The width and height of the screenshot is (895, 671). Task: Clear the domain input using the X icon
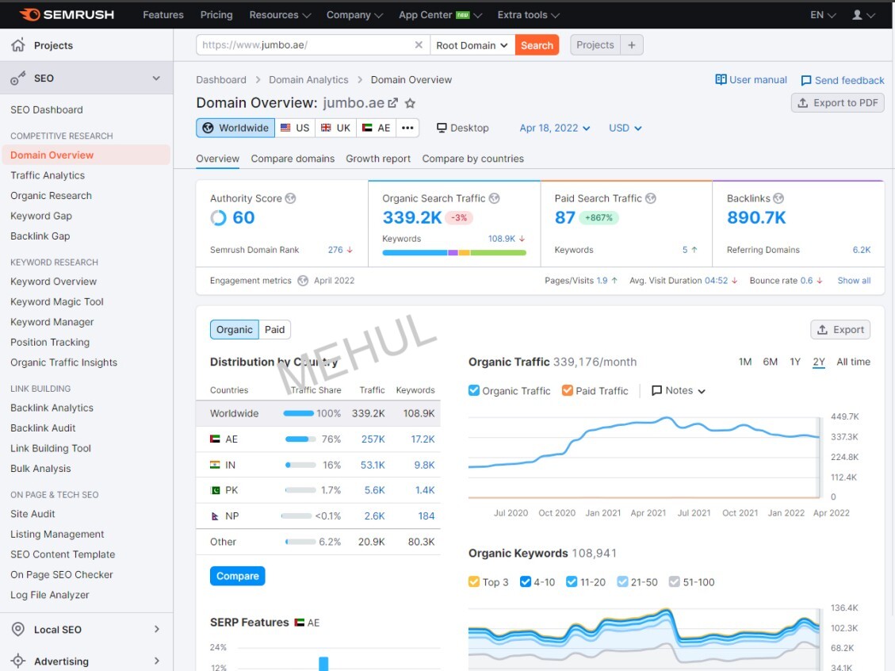click(419, 44)
